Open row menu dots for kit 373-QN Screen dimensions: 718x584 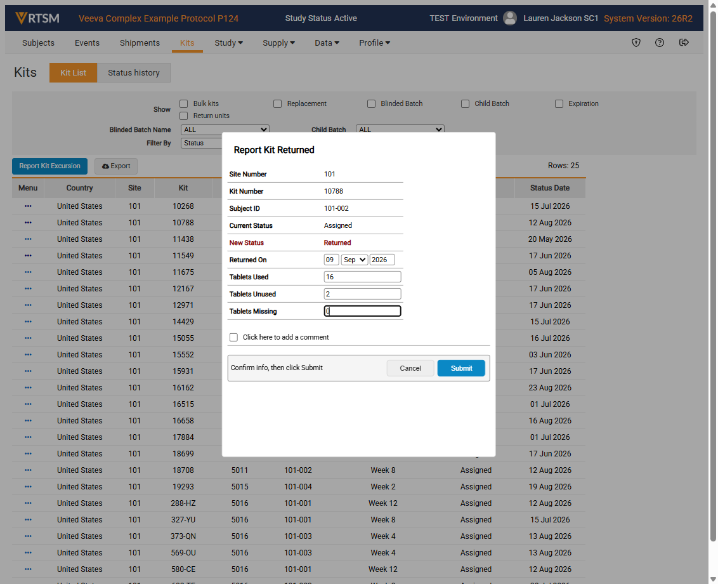pyautogui.click(x=28, y=536)
